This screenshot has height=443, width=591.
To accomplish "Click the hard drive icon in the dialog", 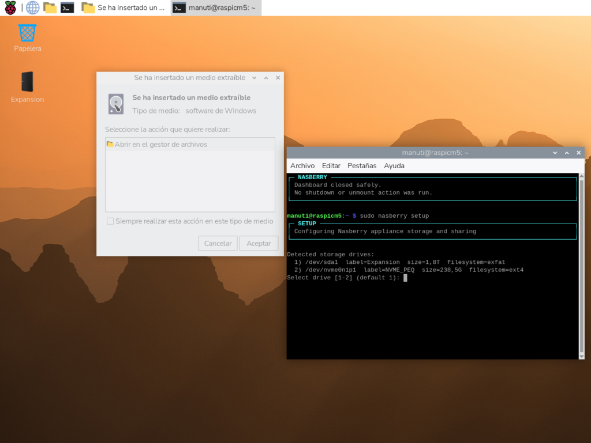I will [x=115, y=104].
